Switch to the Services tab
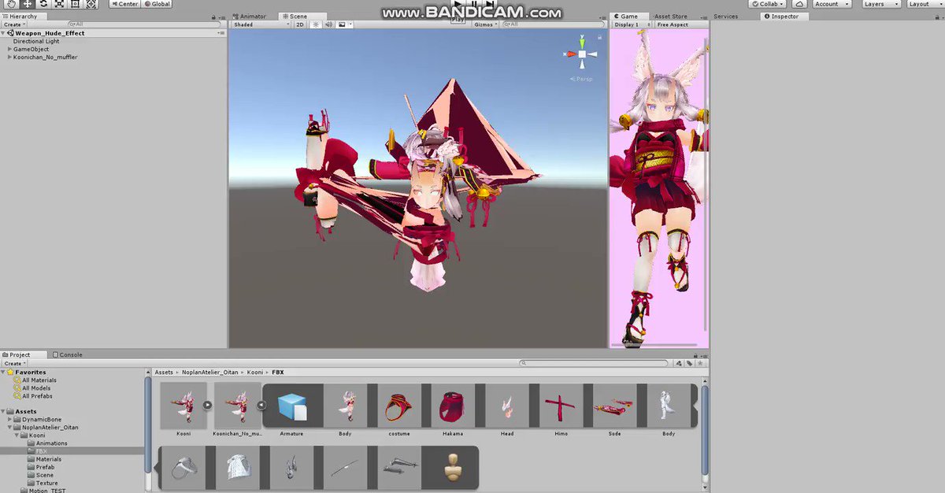Viewport: 945px width, 493px height. [726, 16]
